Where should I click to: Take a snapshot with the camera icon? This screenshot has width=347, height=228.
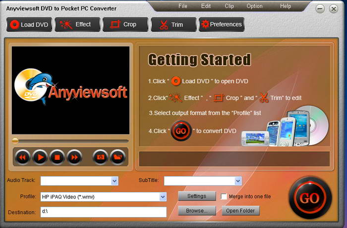coord(100,157)
